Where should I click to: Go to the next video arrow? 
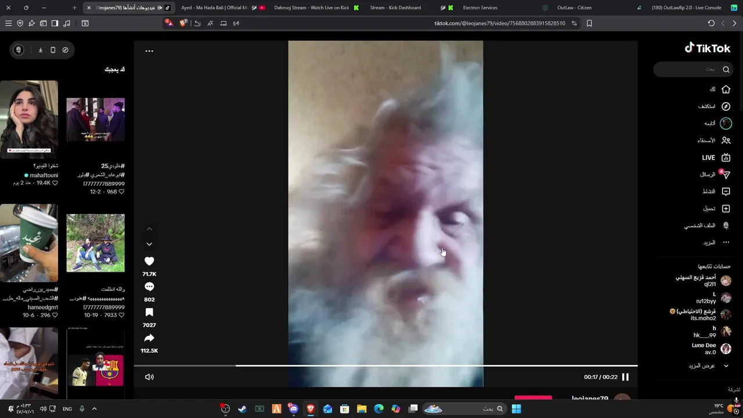[149, 244]
